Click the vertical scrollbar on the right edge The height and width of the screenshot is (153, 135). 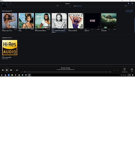(135, 25)
